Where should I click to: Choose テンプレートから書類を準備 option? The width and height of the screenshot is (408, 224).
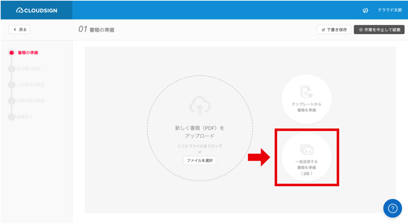(306, 99)
